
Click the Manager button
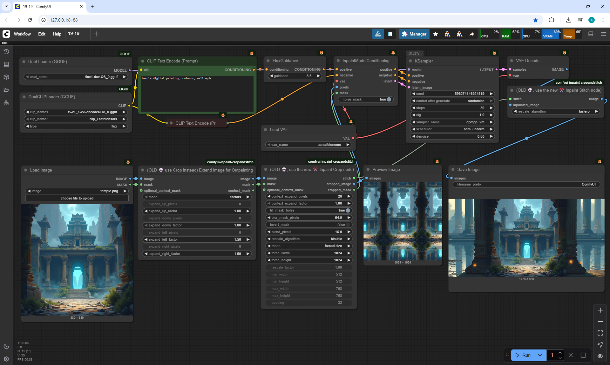[414, 34]
